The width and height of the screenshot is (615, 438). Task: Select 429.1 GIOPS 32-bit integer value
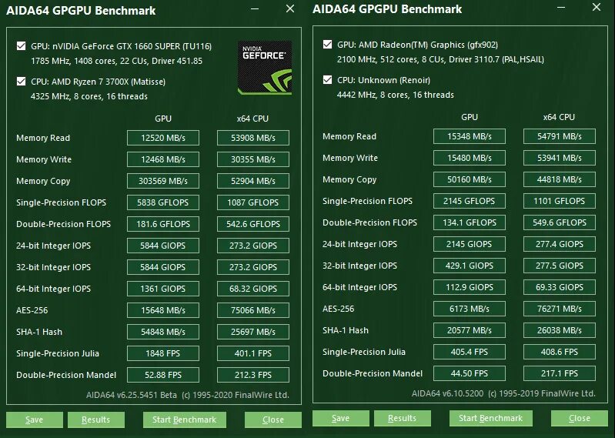(x=470, y=266)
